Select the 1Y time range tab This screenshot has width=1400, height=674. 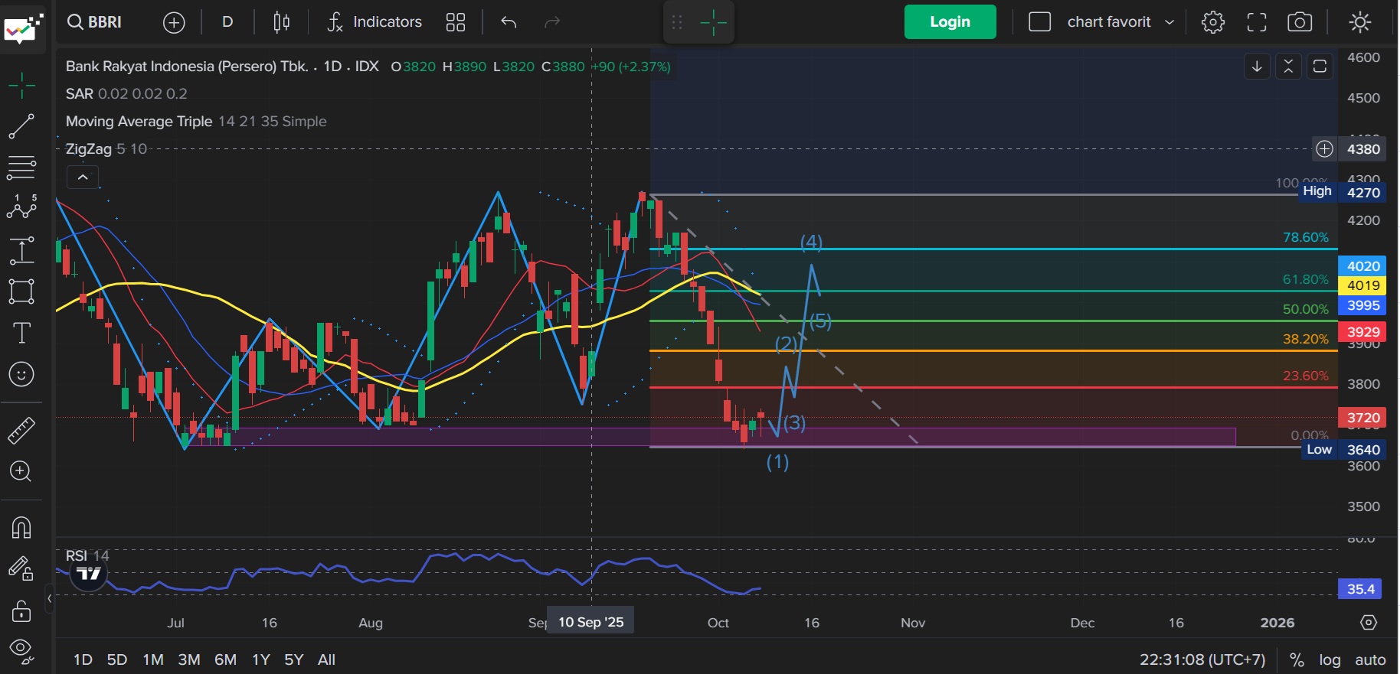(261, 659)
